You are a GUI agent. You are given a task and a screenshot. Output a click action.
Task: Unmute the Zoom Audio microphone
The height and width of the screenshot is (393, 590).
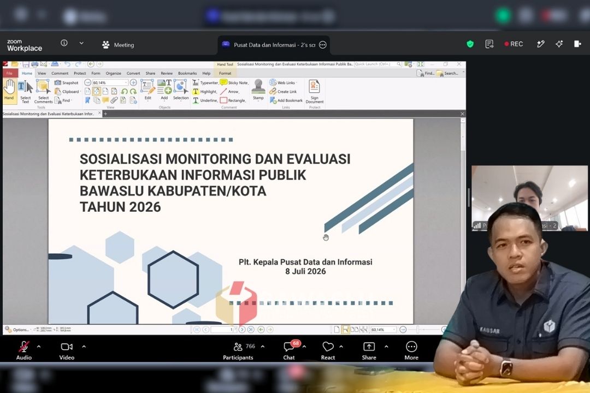click(x=24, y=350)
